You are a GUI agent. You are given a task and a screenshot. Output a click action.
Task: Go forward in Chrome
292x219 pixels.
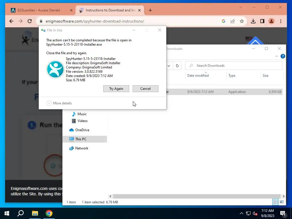[x=21, y=21]
